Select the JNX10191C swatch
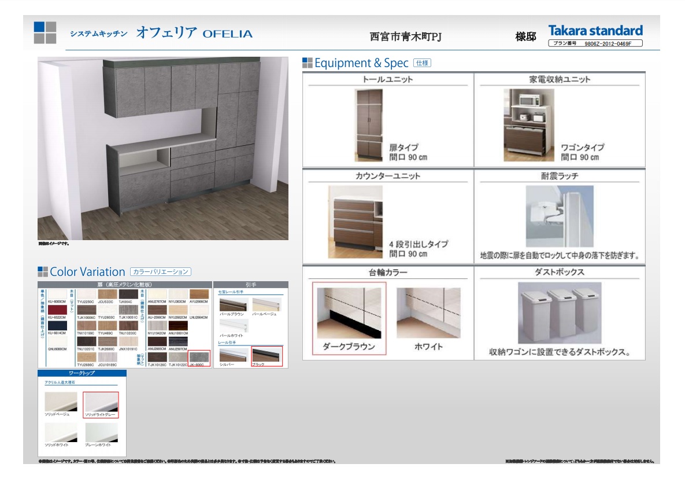This screenshot has height=482, width=685. (x=128, y=341)
